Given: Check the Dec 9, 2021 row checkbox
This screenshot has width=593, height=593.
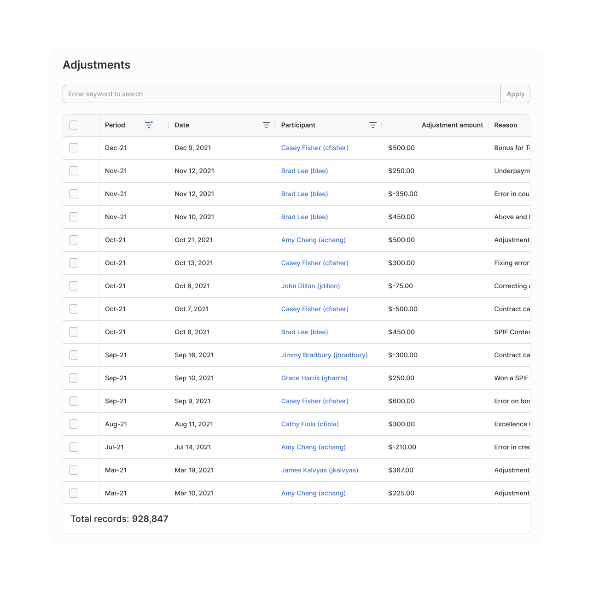Looking at the screenshot, I should click(x=74, y=148).
